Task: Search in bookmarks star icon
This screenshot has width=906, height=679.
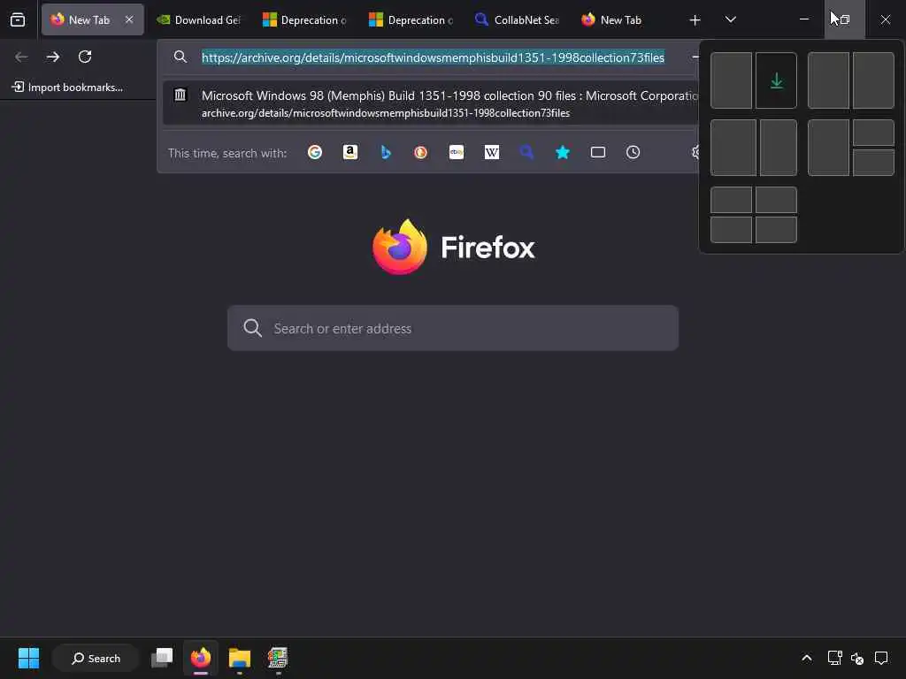Action: point(562,152)
